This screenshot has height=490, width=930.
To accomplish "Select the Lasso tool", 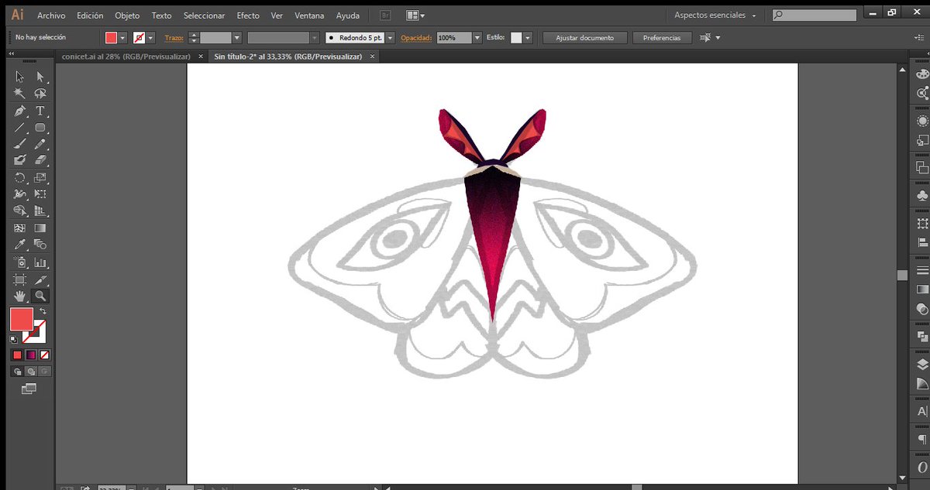I will click(40, 94).
